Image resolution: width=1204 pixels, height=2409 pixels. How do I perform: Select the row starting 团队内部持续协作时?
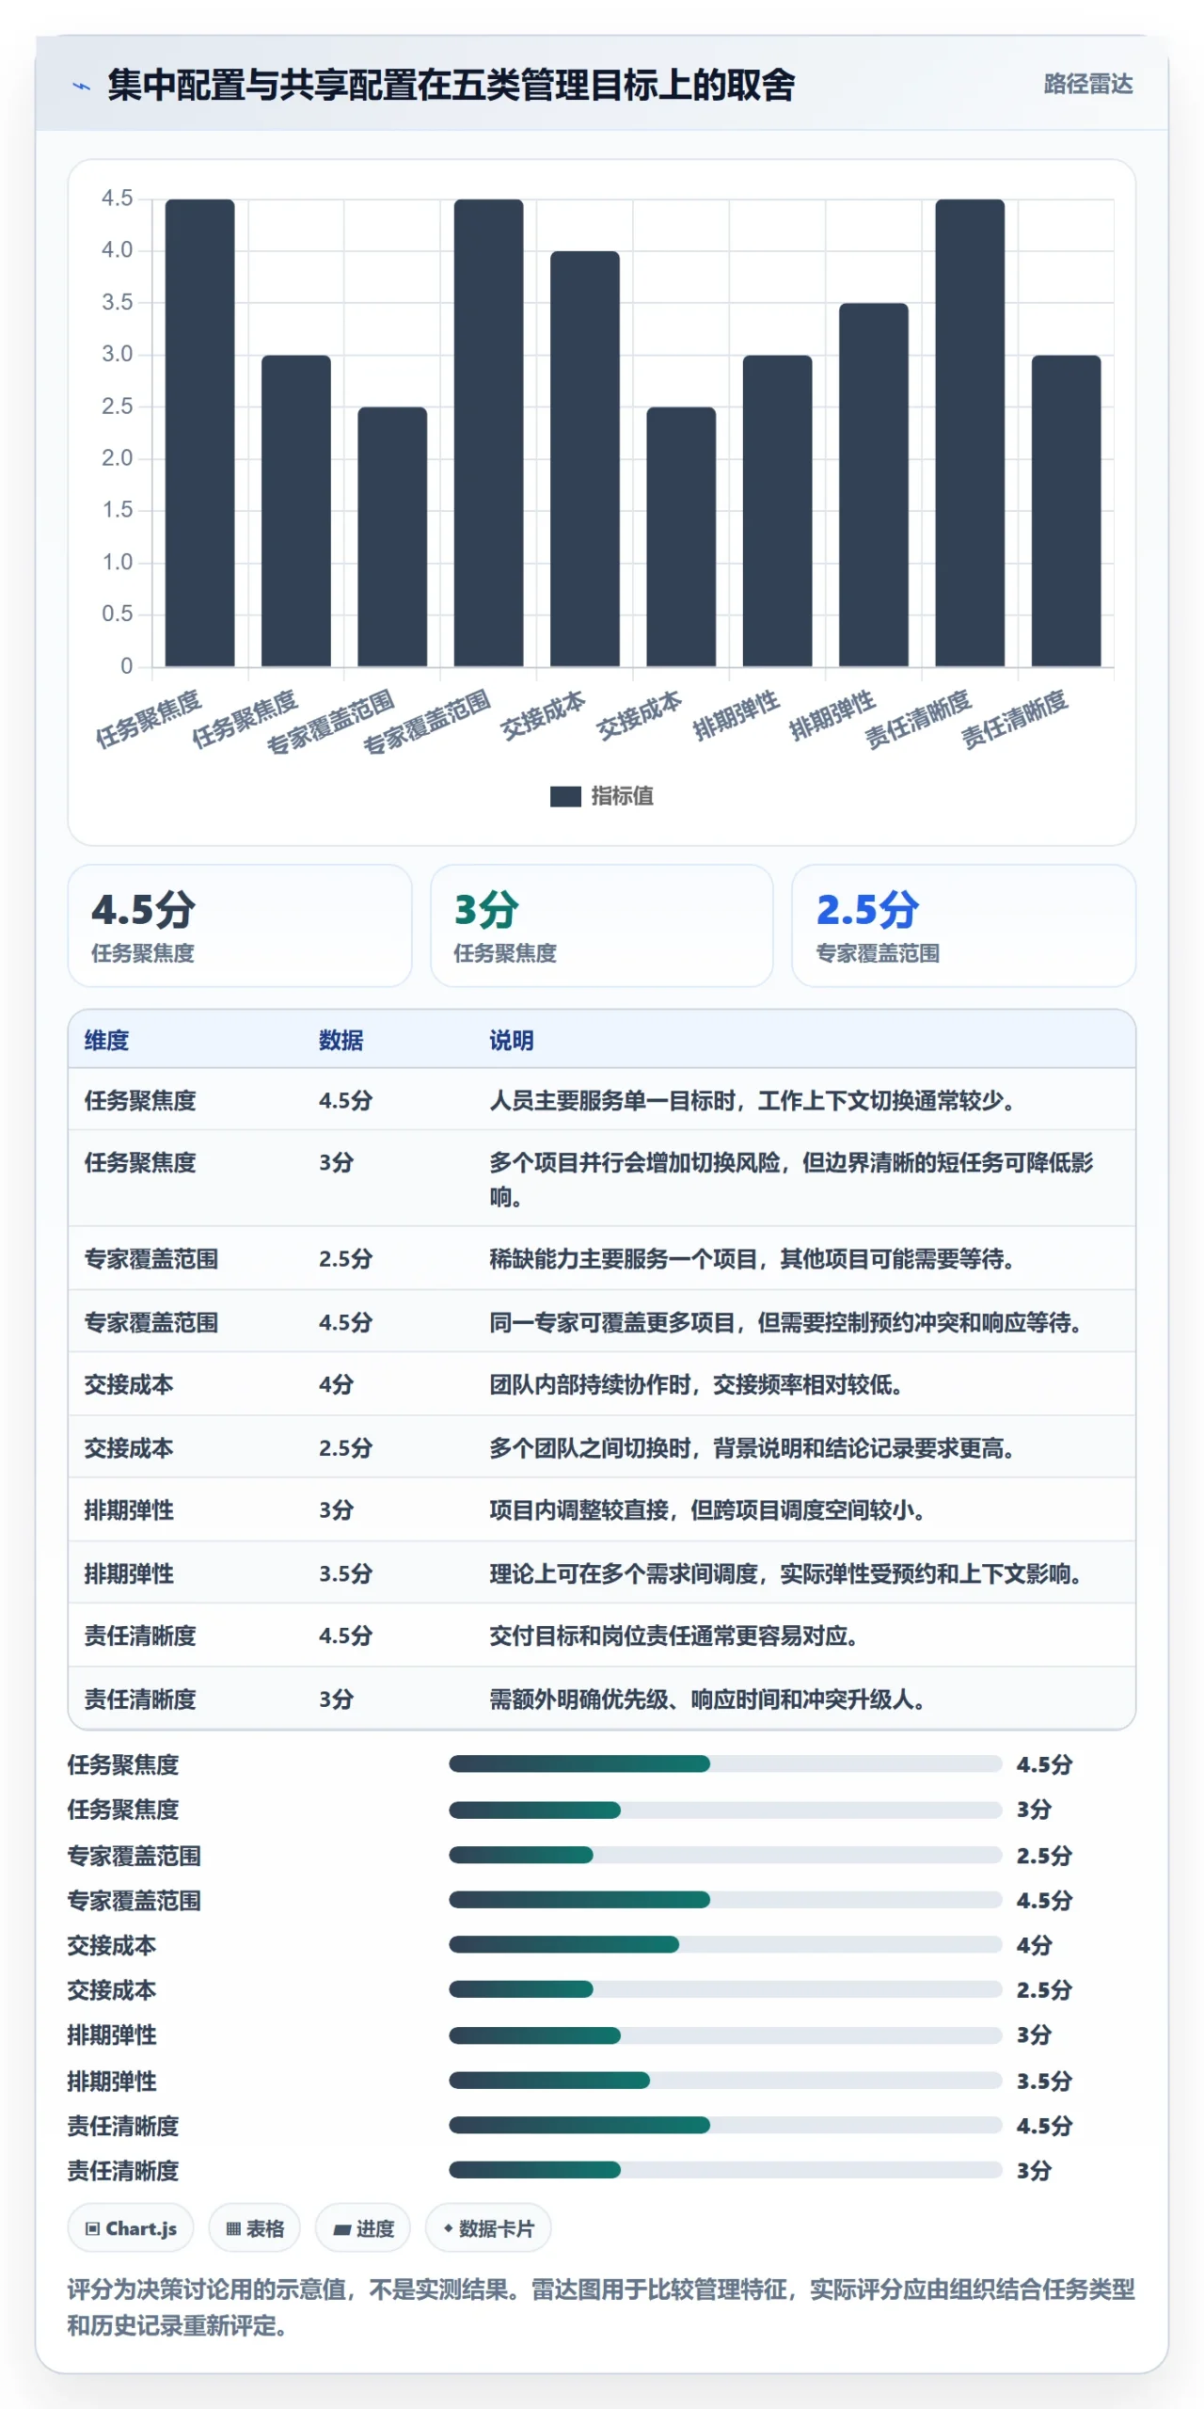(602, 1384)
